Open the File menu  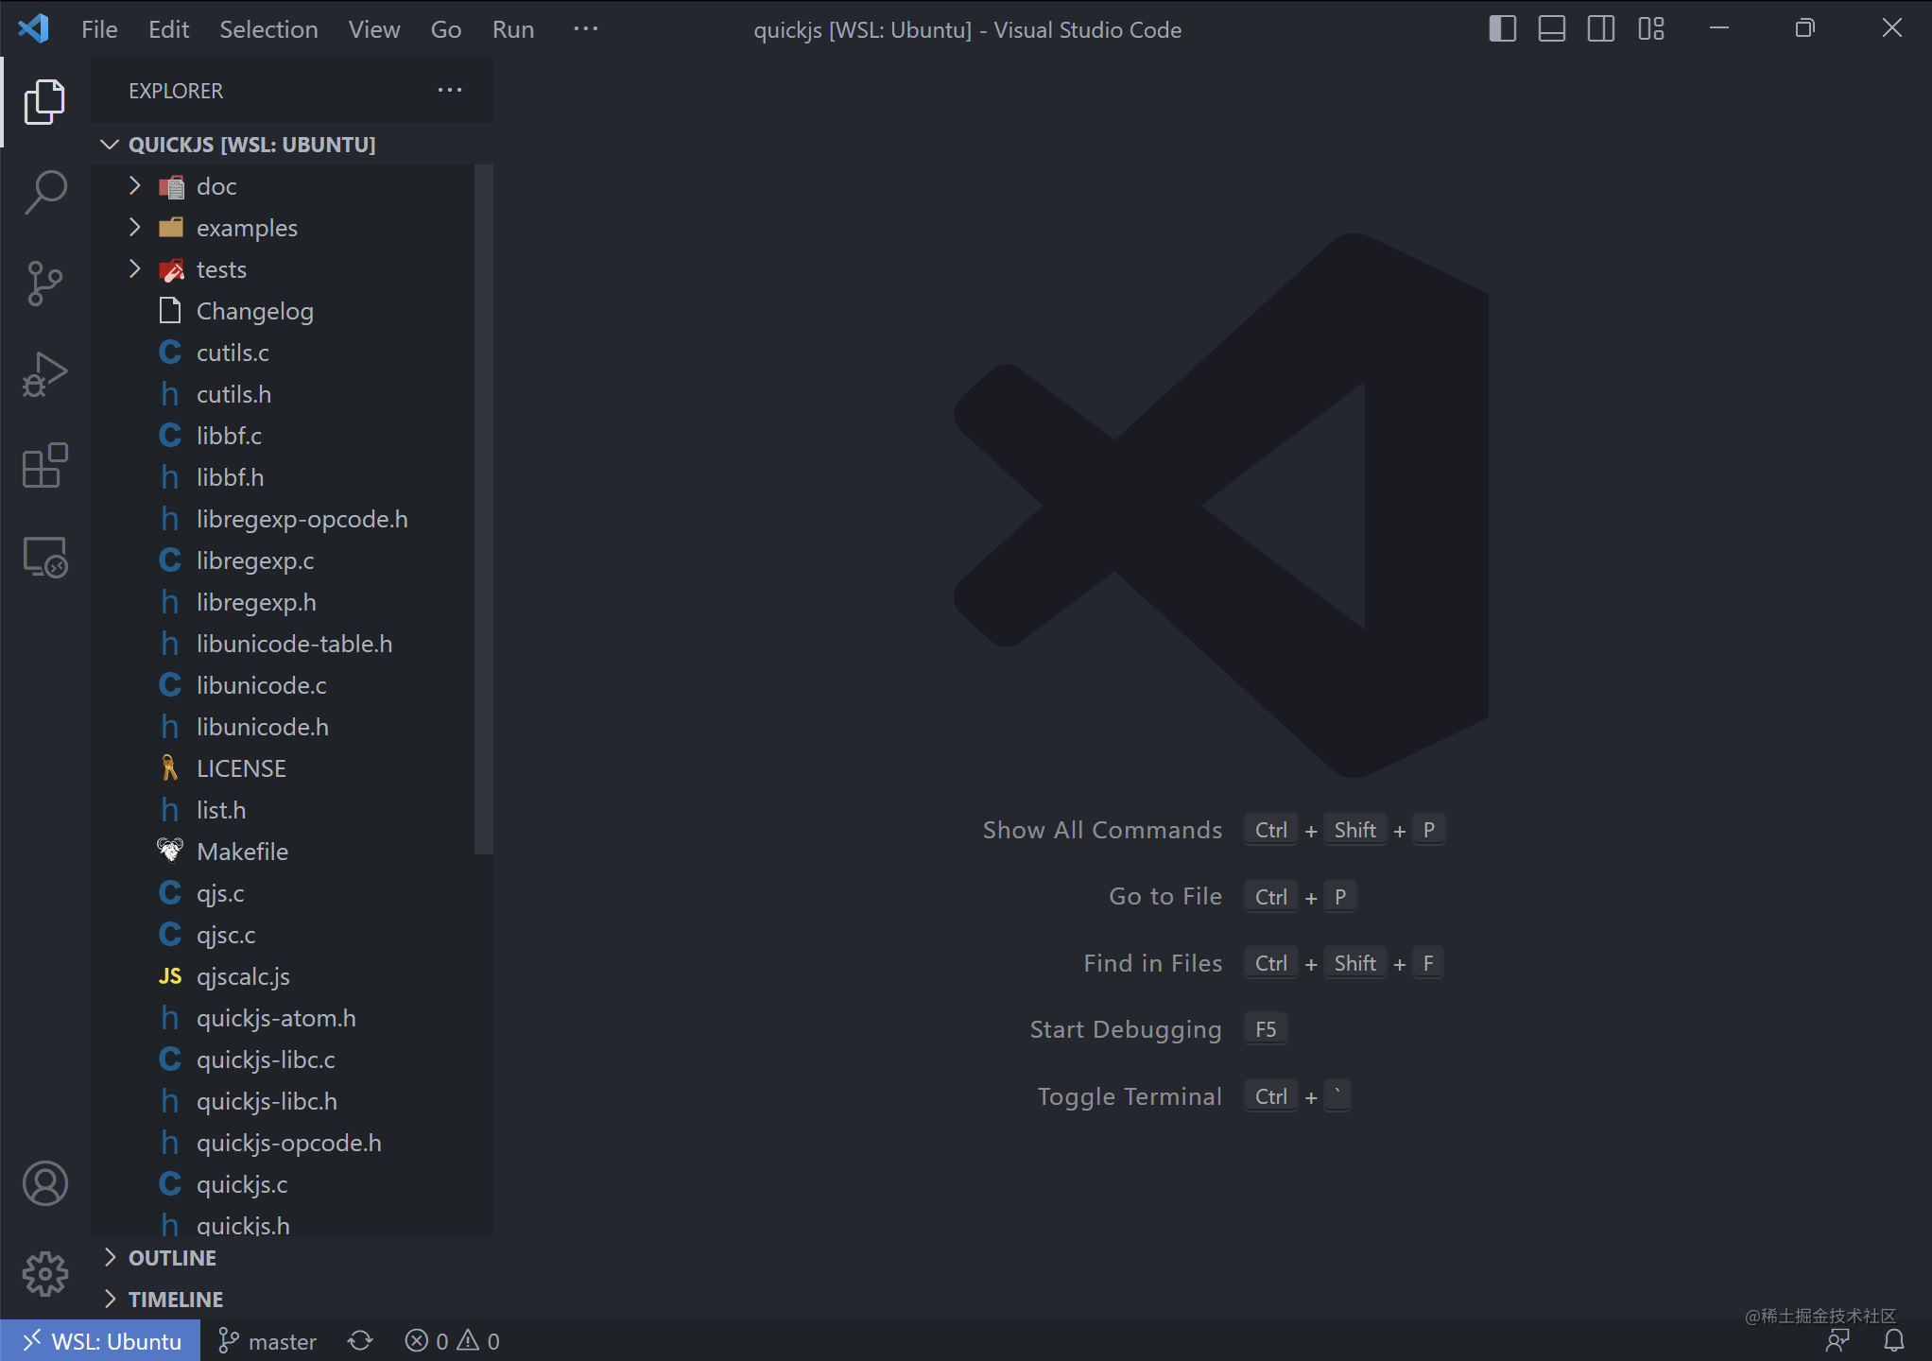click(98, 29)
